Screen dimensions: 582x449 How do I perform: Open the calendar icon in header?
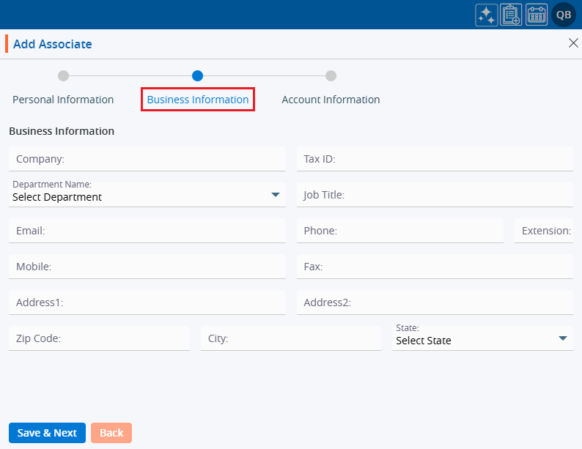point(537,15)
